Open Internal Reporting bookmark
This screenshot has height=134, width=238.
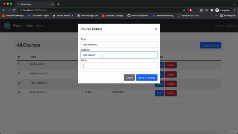coord(164,16)
